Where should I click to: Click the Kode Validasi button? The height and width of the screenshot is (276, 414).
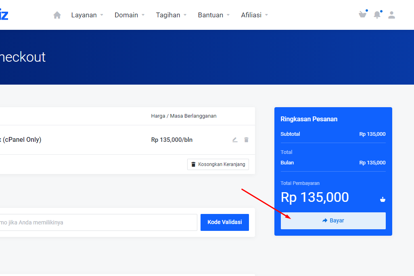[x=224, y=222]
